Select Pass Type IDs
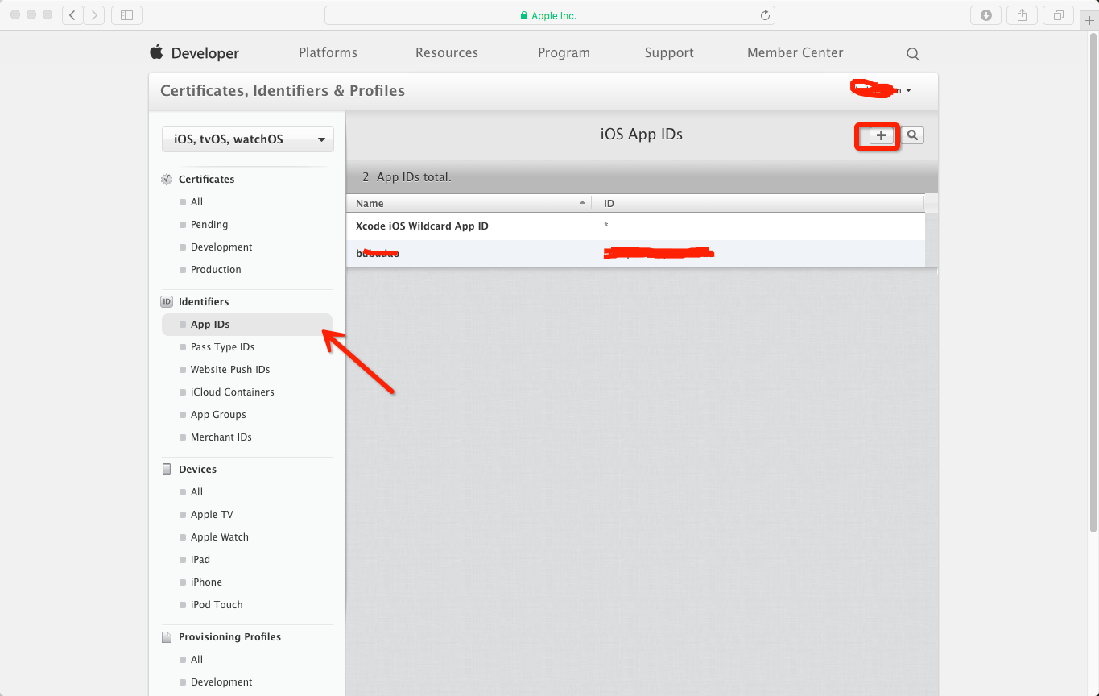This screenshot has width=1099, height=696. click(x=222, y=347)
